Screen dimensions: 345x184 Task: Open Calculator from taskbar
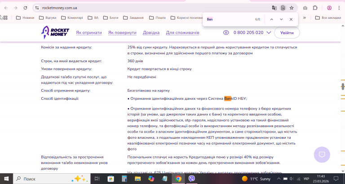(124, 179)
